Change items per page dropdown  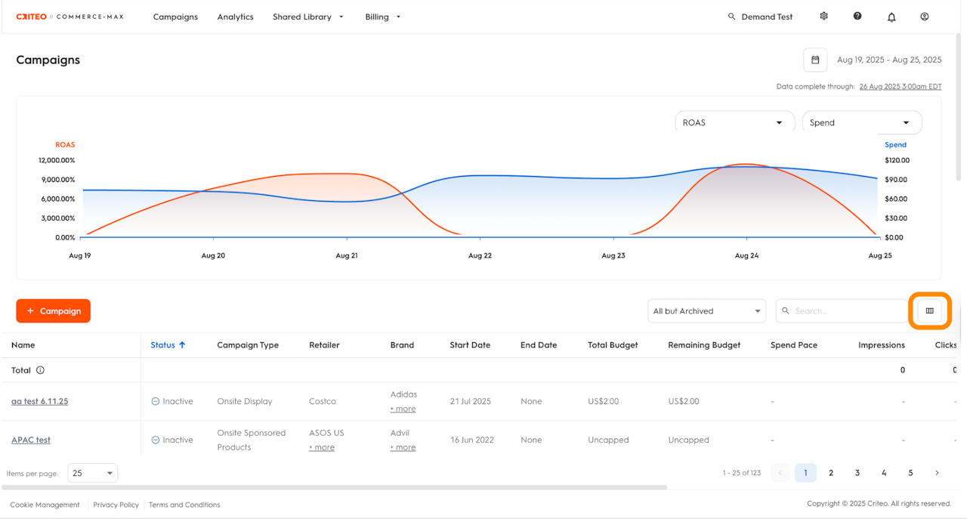coord(93,473)
